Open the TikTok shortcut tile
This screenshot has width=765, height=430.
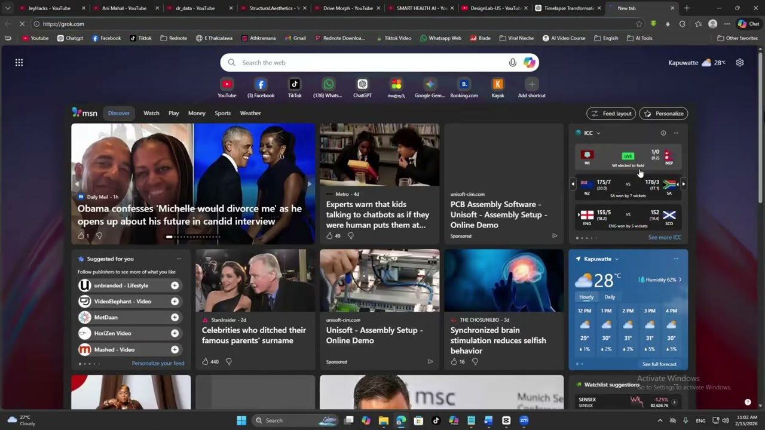coord(295,88)
